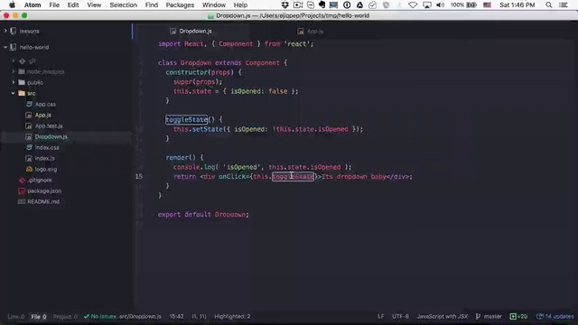
Task: Select linter scope Project 0
Action: (x=65, y=317)
